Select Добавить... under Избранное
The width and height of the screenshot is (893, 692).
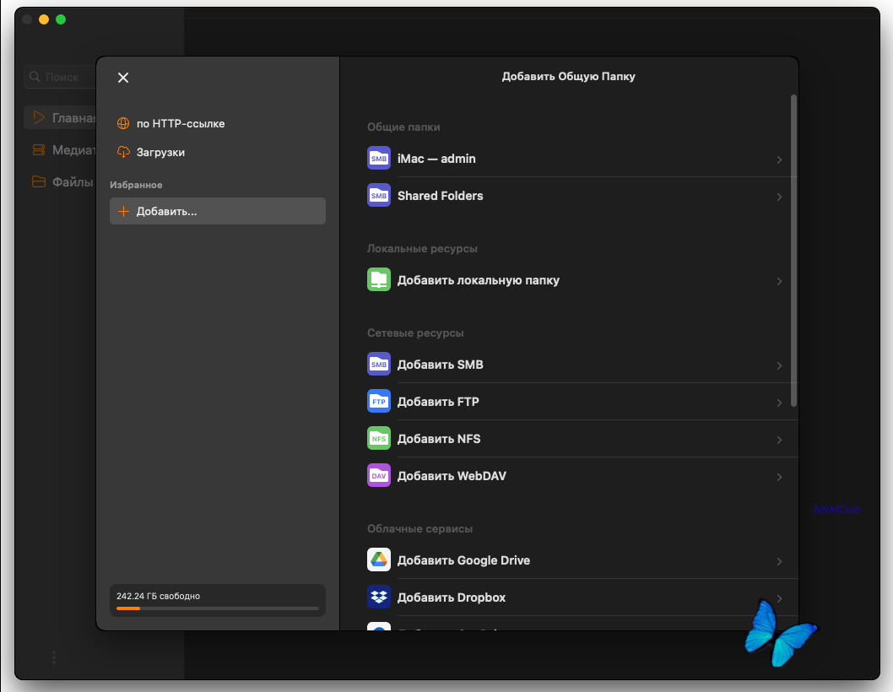[x=218, y=211]
